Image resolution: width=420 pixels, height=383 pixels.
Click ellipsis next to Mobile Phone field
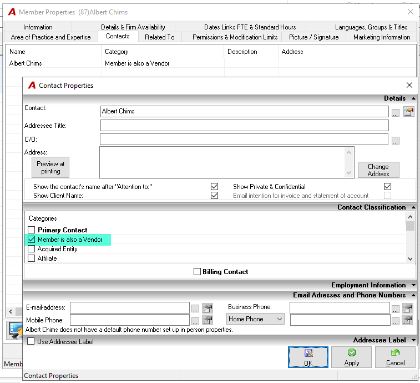pyautogui.click(x=195, y=321)
